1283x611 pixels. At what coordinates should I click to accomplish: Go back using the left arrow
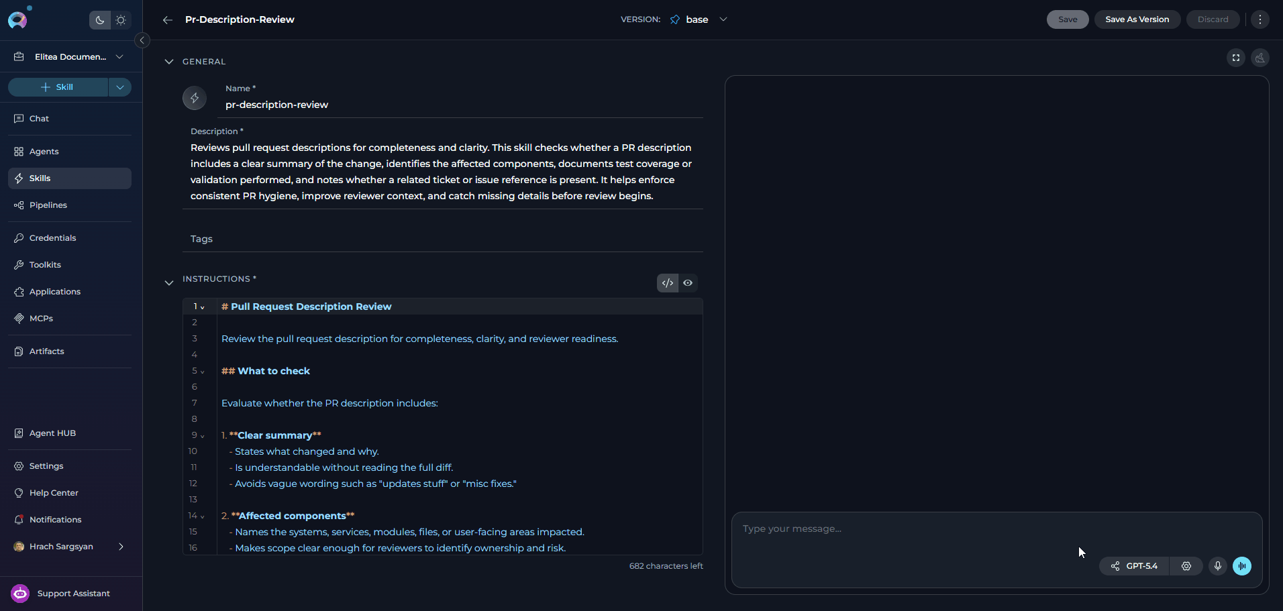(x=168, y=20)
